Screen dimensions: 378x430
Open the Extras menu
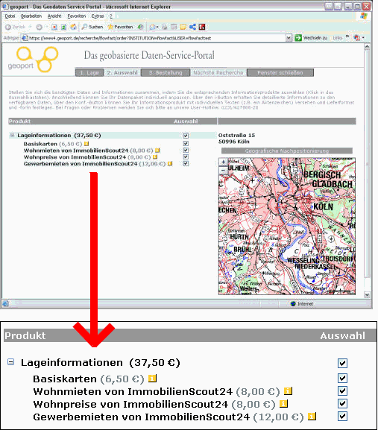click(98, 16)
